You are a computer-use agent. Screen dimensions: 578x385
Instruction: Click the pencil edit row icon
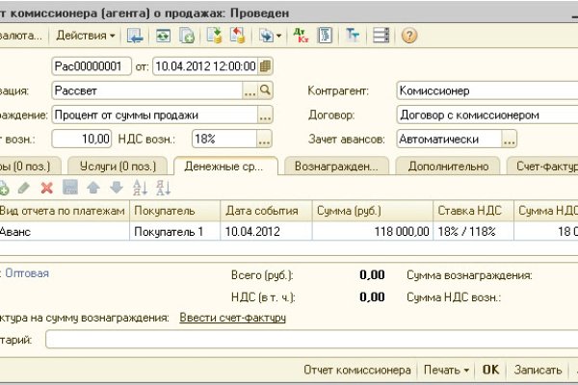(x=24, y=188)
